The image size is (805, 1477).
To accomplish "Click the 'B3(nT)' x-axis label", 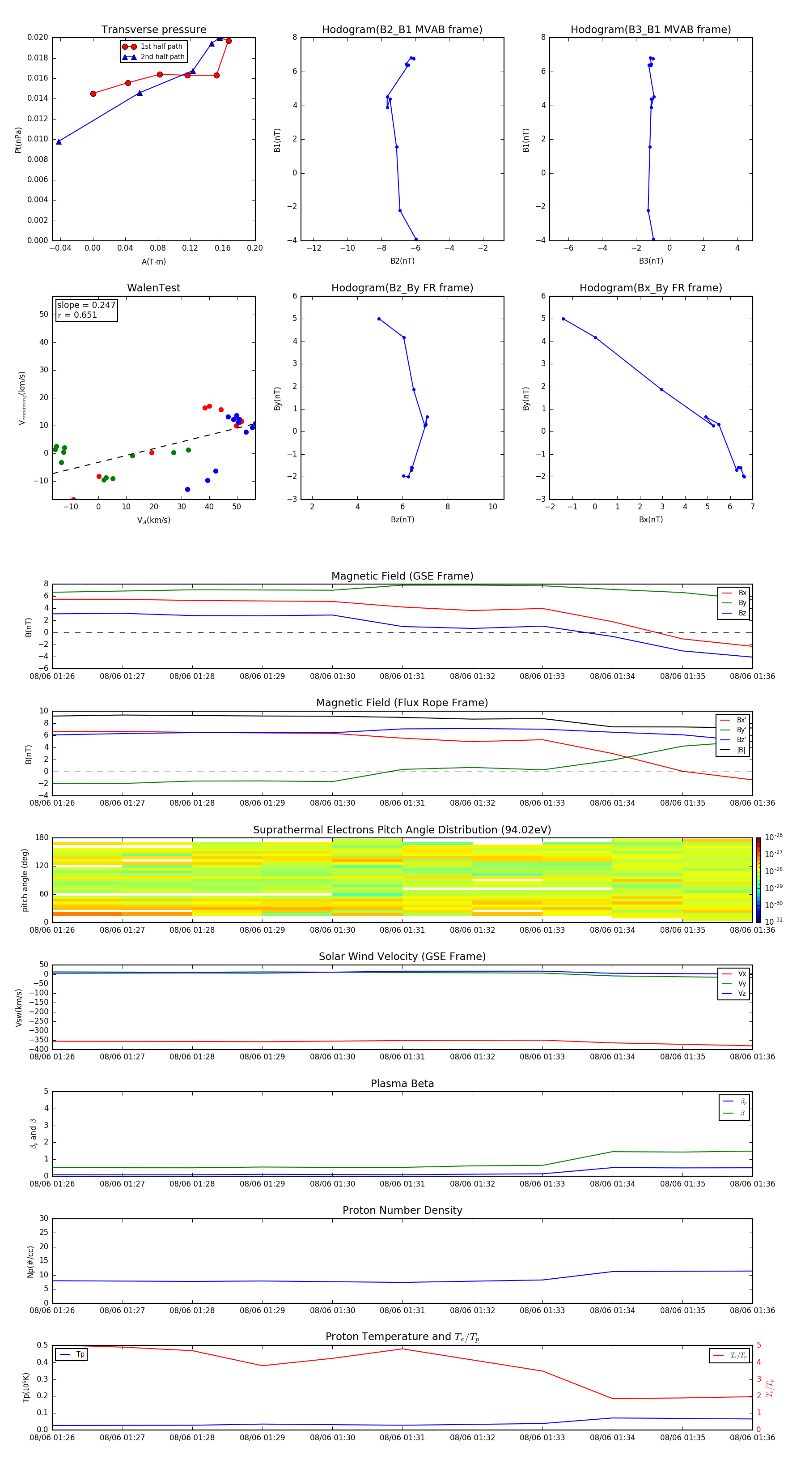I will [651, 261].
